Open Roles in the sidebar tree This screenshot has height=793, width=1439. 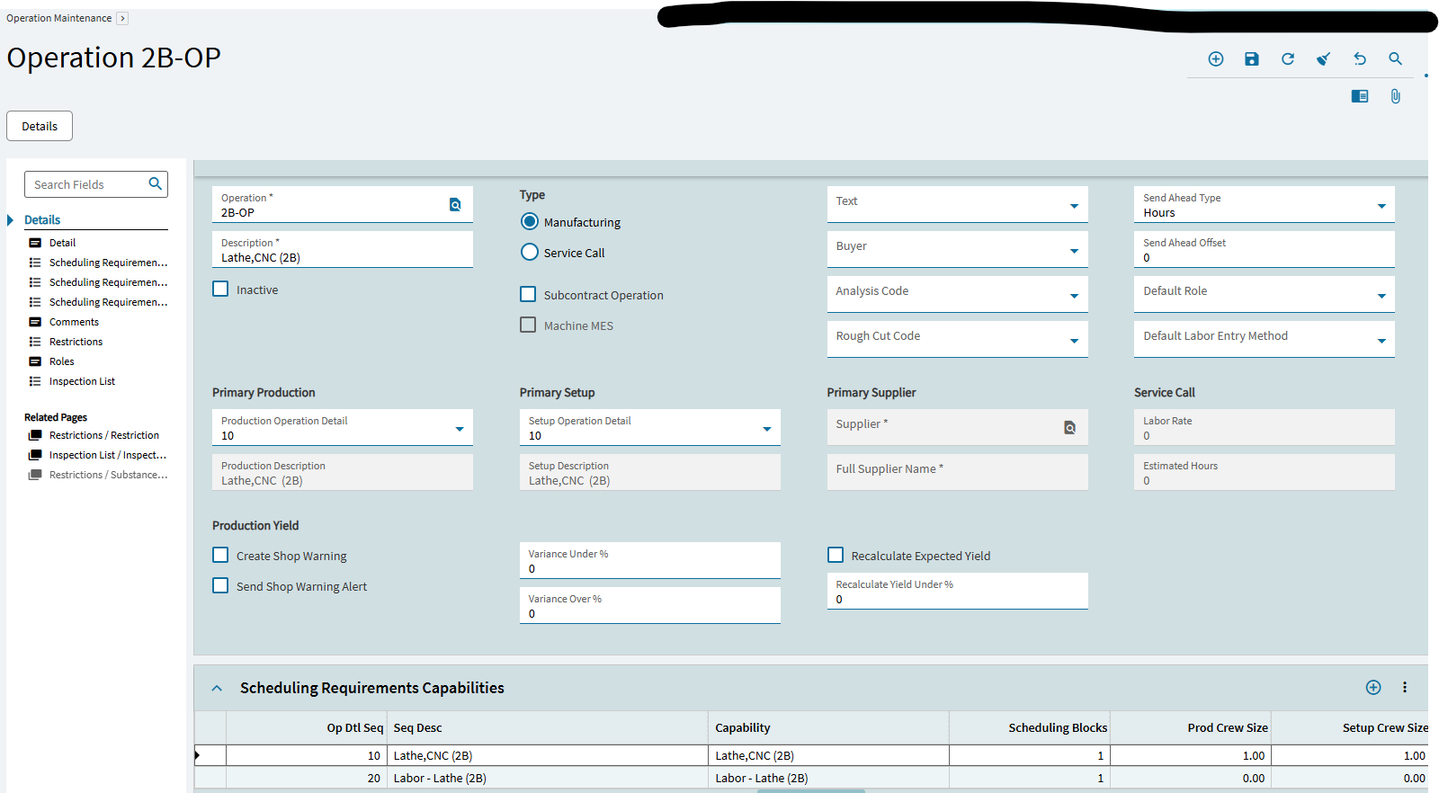click(x=61, y=361)
